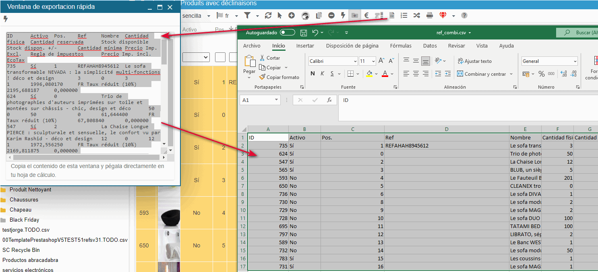
Task: Toggle the Autoguardado switch
Action: pos(288,33)
